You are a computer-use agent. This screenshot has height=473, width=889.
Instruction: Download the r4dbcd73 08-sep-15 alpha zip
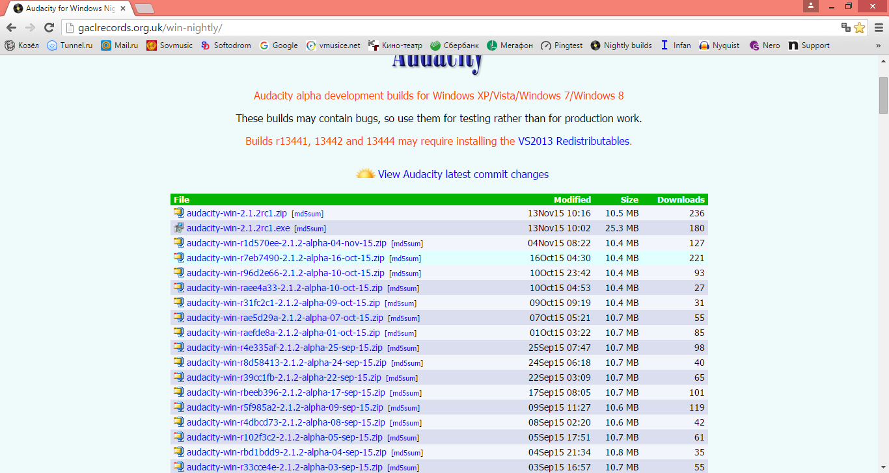tap(286, 422)
